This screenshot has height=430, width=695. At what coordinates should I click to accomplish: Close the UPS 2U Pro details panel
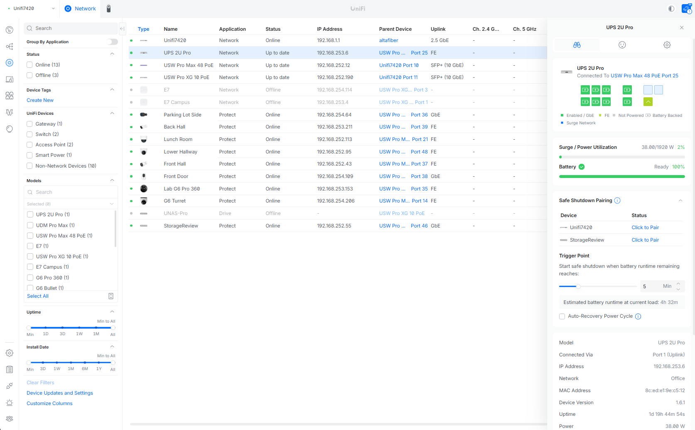click(682, 27)
